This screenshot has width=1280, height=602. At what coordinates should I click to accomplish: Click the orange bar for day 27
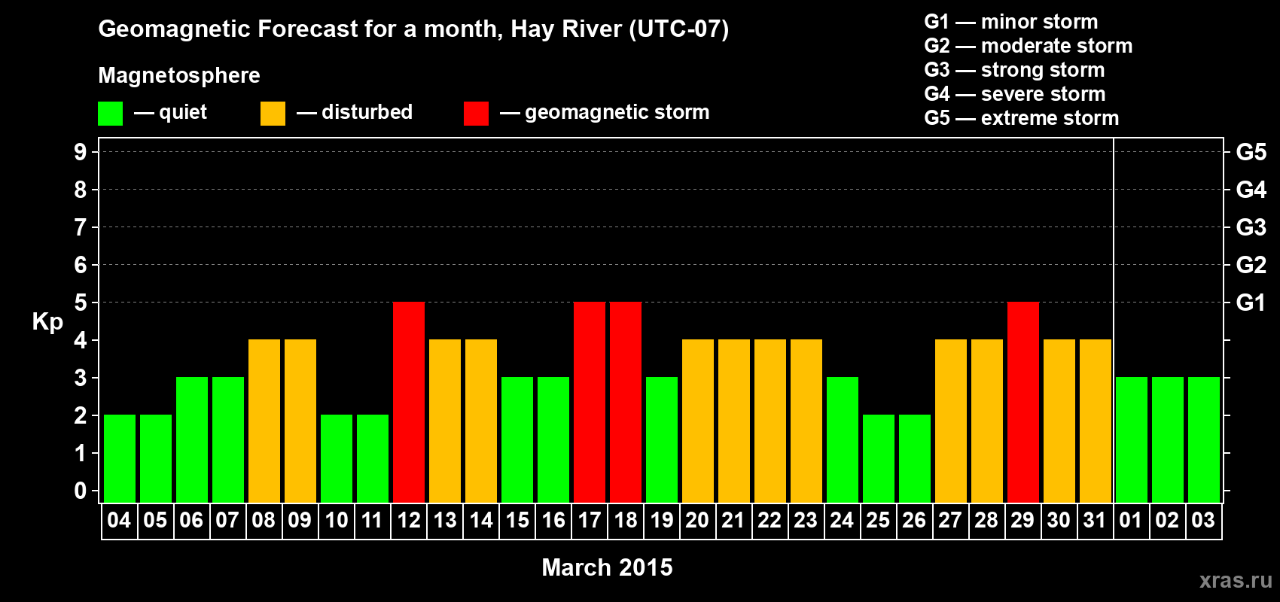[951, 421]
